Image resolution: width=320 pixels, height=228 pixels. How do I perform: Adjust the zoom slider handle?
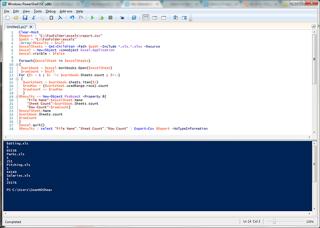274,221
